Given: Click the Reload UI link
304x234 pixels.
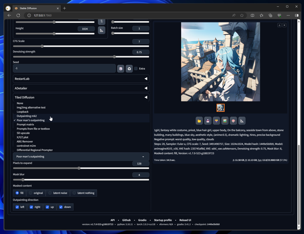Looking at the screenshot, I should click(x=185, y=220).
